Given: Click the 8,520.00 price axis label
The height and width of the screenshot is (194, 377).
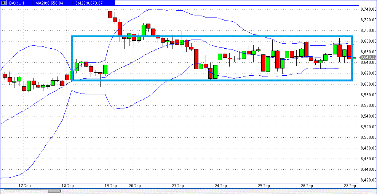Looking at the screenshot, I should (x=369, y=127).
